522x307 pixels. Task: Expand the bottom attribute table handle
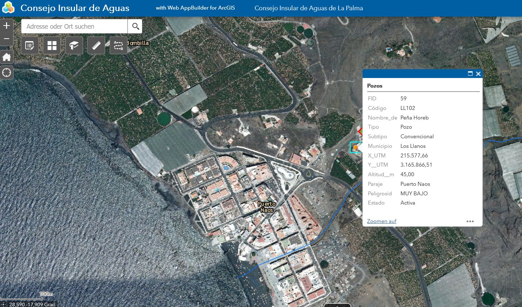point(337,305)
